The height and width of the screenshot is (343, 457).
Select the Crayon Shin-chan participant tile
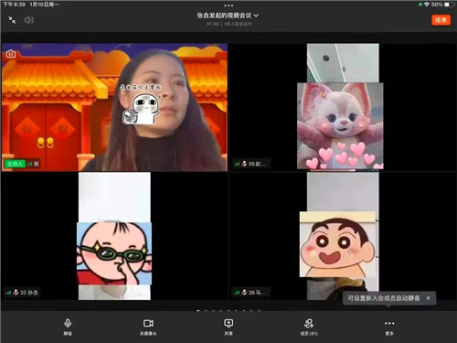tap(343, 236)
